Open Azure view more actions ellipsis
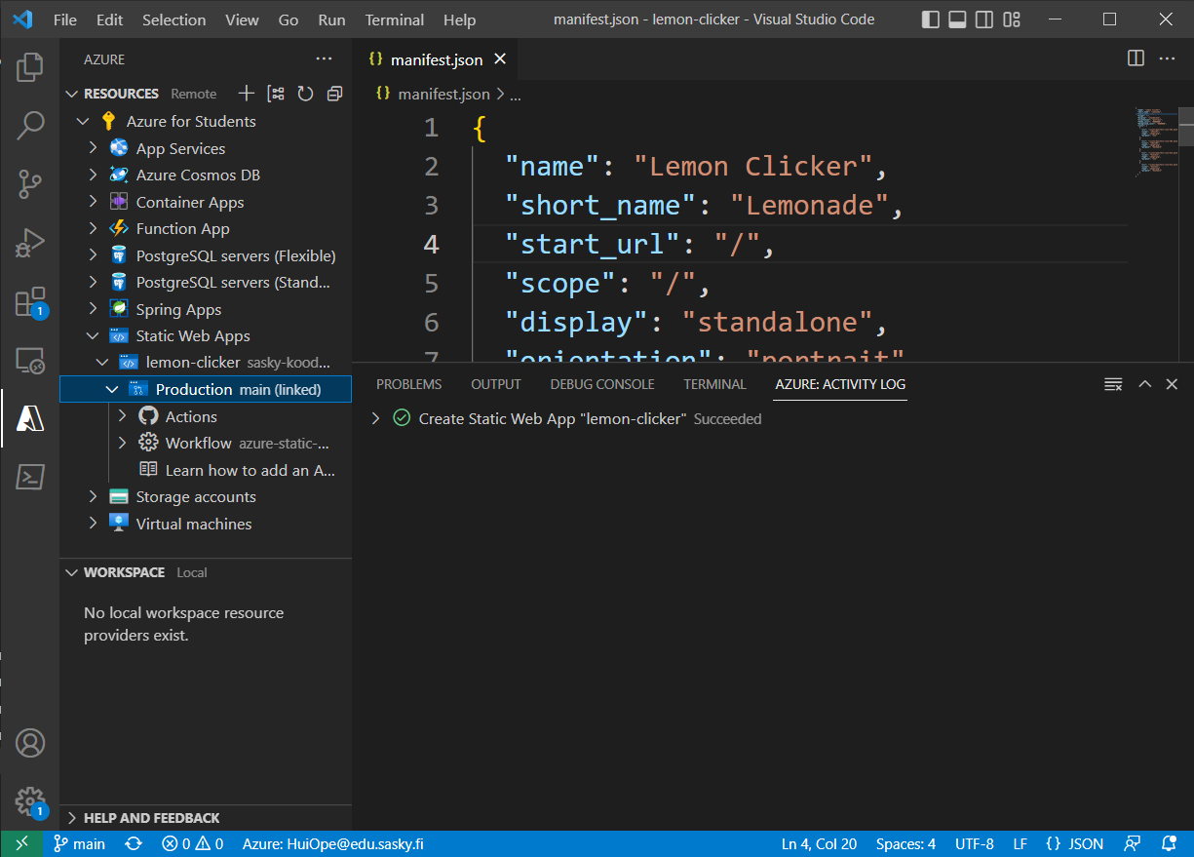This screenshot has height=857, width=1194. pyautogui.click(x=325, y=59)
